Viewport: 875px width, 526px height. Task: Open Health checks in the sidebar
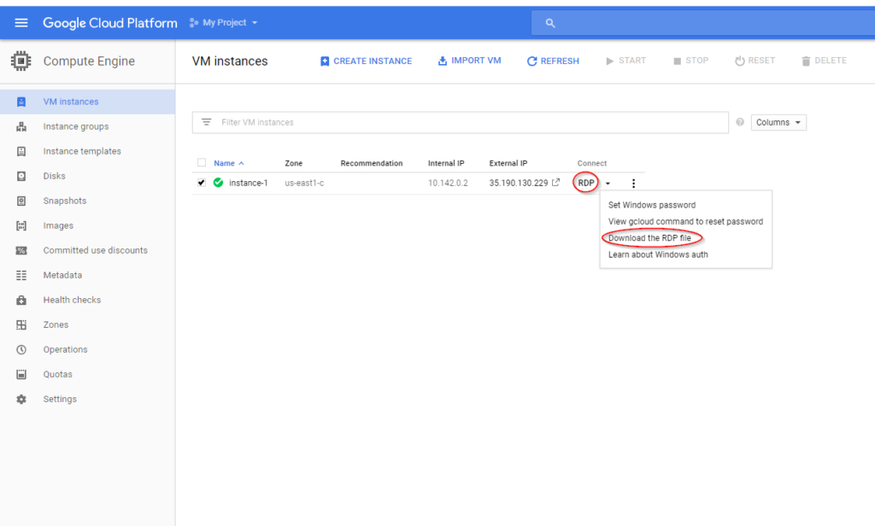click(72, 300)
